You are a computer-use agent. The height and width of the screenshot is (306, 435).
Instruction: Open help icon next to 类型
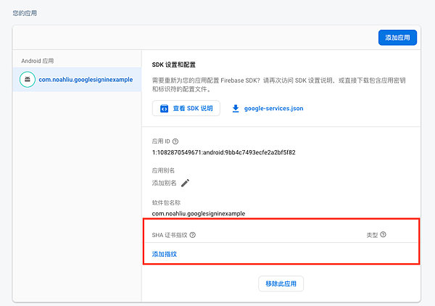click(383, 235)
